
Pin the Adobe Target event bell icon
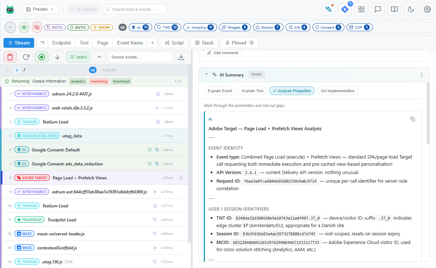(x=181, y=178)
